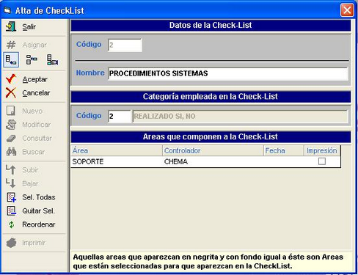Viewport: 358px width, 275px height.
Task: Click the Nuevo label
Action: tap(32, 111)
